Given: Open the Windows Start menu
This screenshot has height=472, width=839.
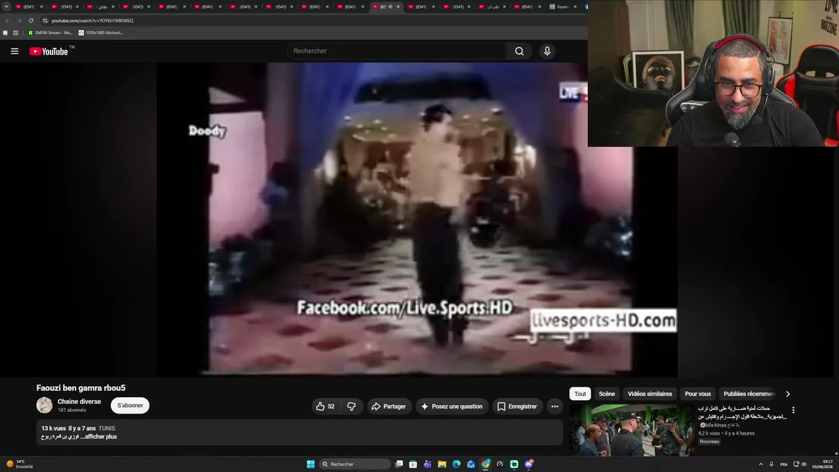Looking at the screenshot, I should (311, 464).
